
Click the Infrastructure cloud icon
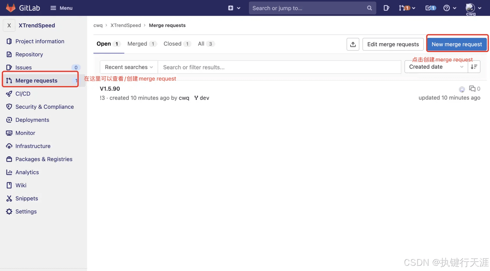pyautogui.click(x=9, y=146)
